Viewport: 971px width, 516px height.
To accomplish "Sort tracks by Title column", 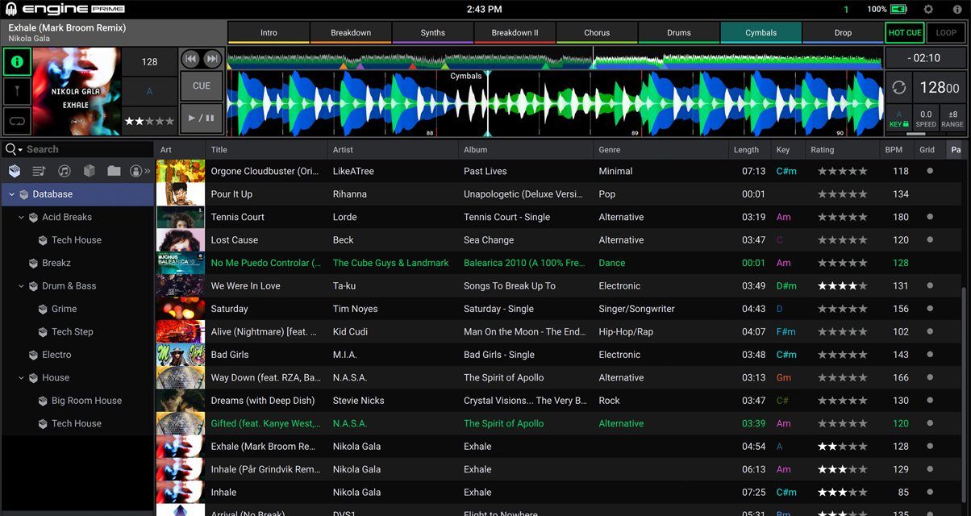I will (x=266, y=149).
